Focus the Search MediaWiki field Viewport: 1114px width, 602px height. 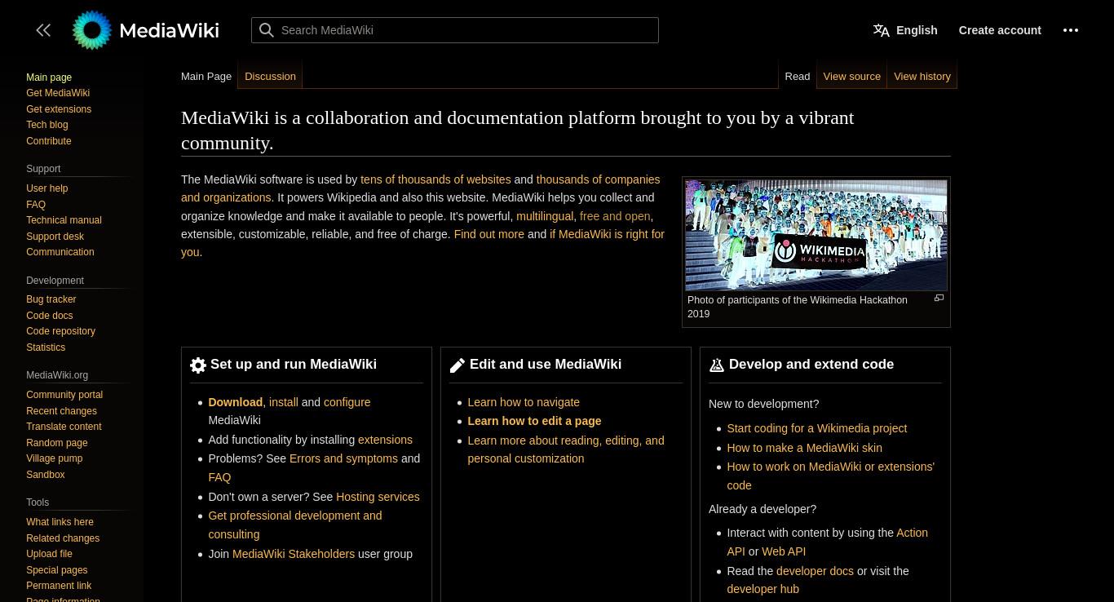[455, 30]
